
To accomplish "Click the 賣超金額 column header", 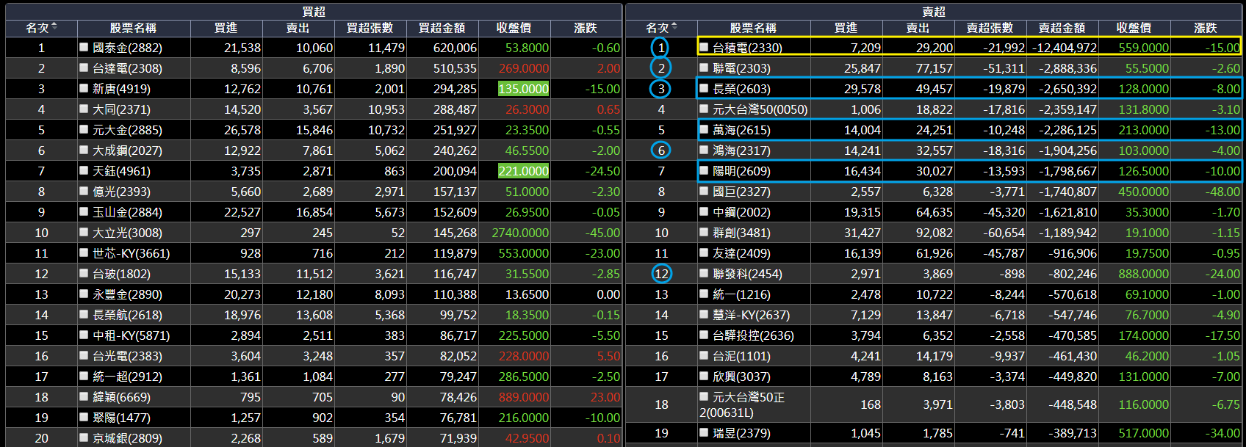I will pos(1062,28).
